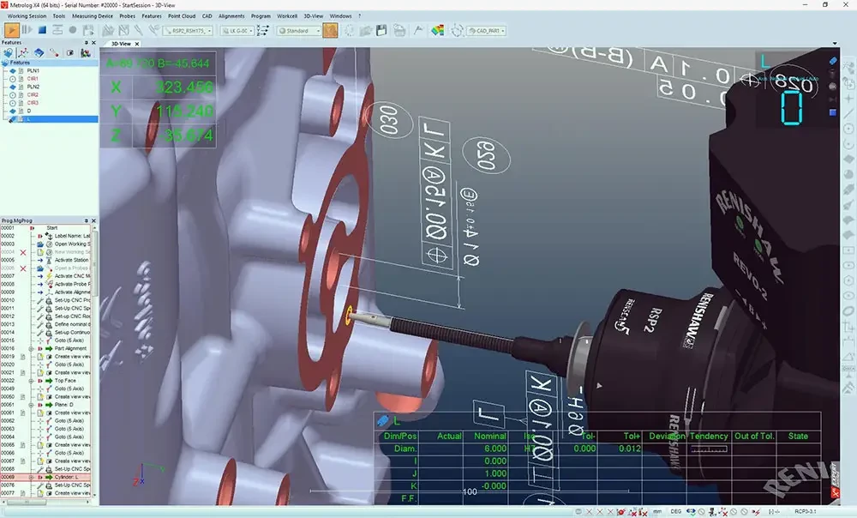857x518 pixels.
Task: Click the blue eraser icon at top right
Action: [832, 61]
